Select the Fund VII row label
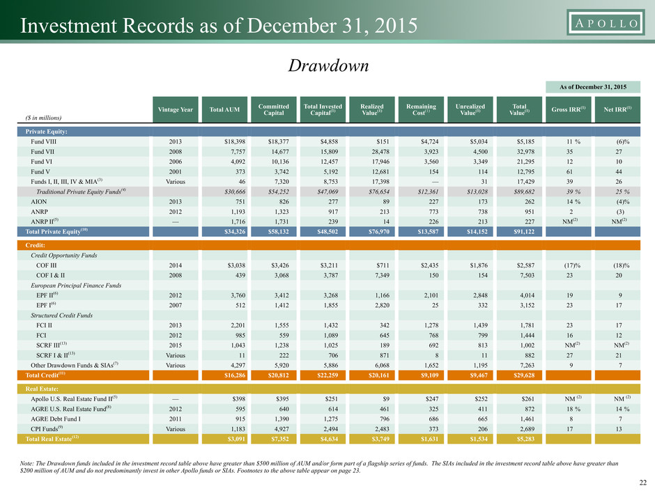 (x=43, y=152)
